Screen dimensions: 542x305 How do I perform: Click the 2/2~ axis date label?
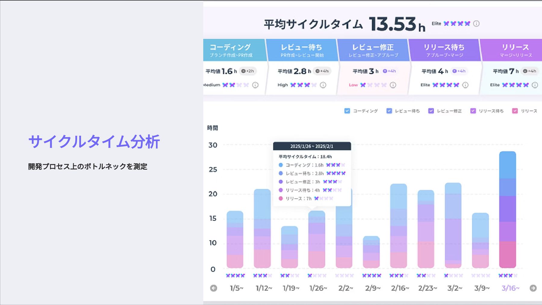coord(345,288)
